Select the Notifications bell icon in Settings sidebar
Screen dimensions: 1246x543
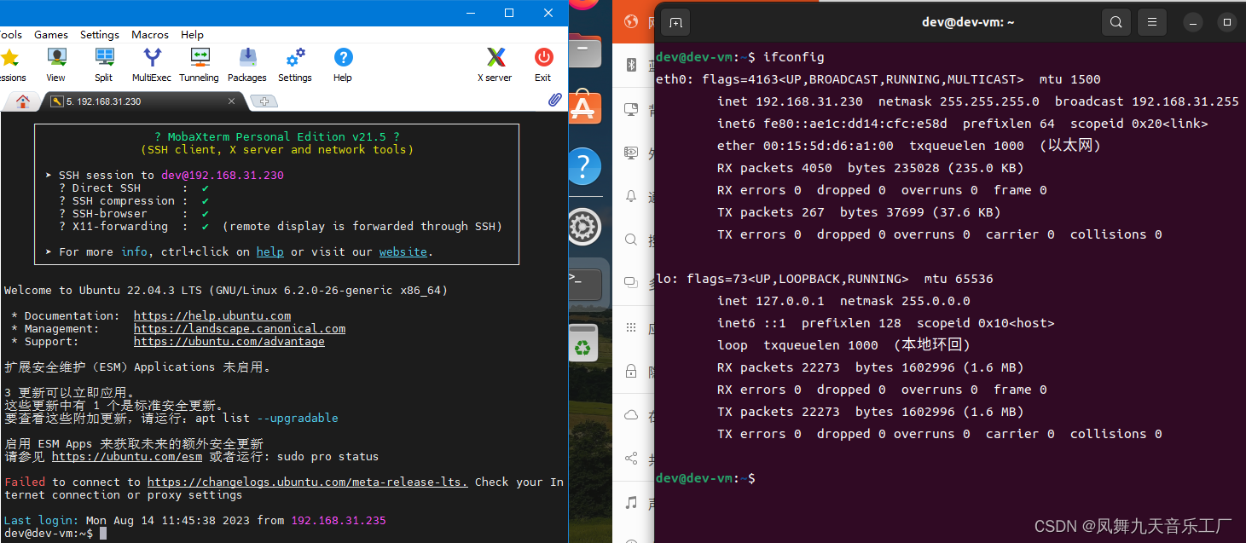631,196
